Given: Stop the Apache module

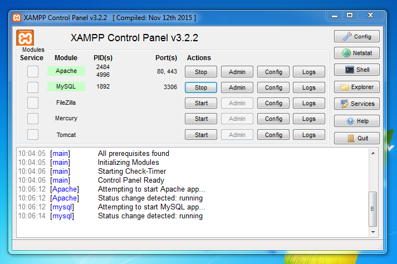Looking at the screenshot, I should pyautogui.click(x=201, y=72).
